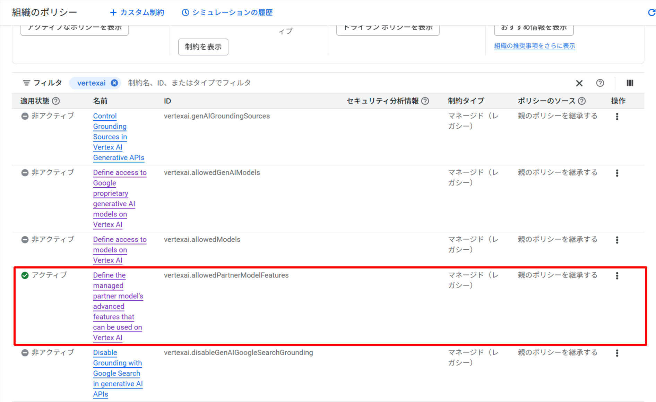656x402 pixels.
Task: Click help icon beside 適用状態 header
Action: click(x=56, y=101)
